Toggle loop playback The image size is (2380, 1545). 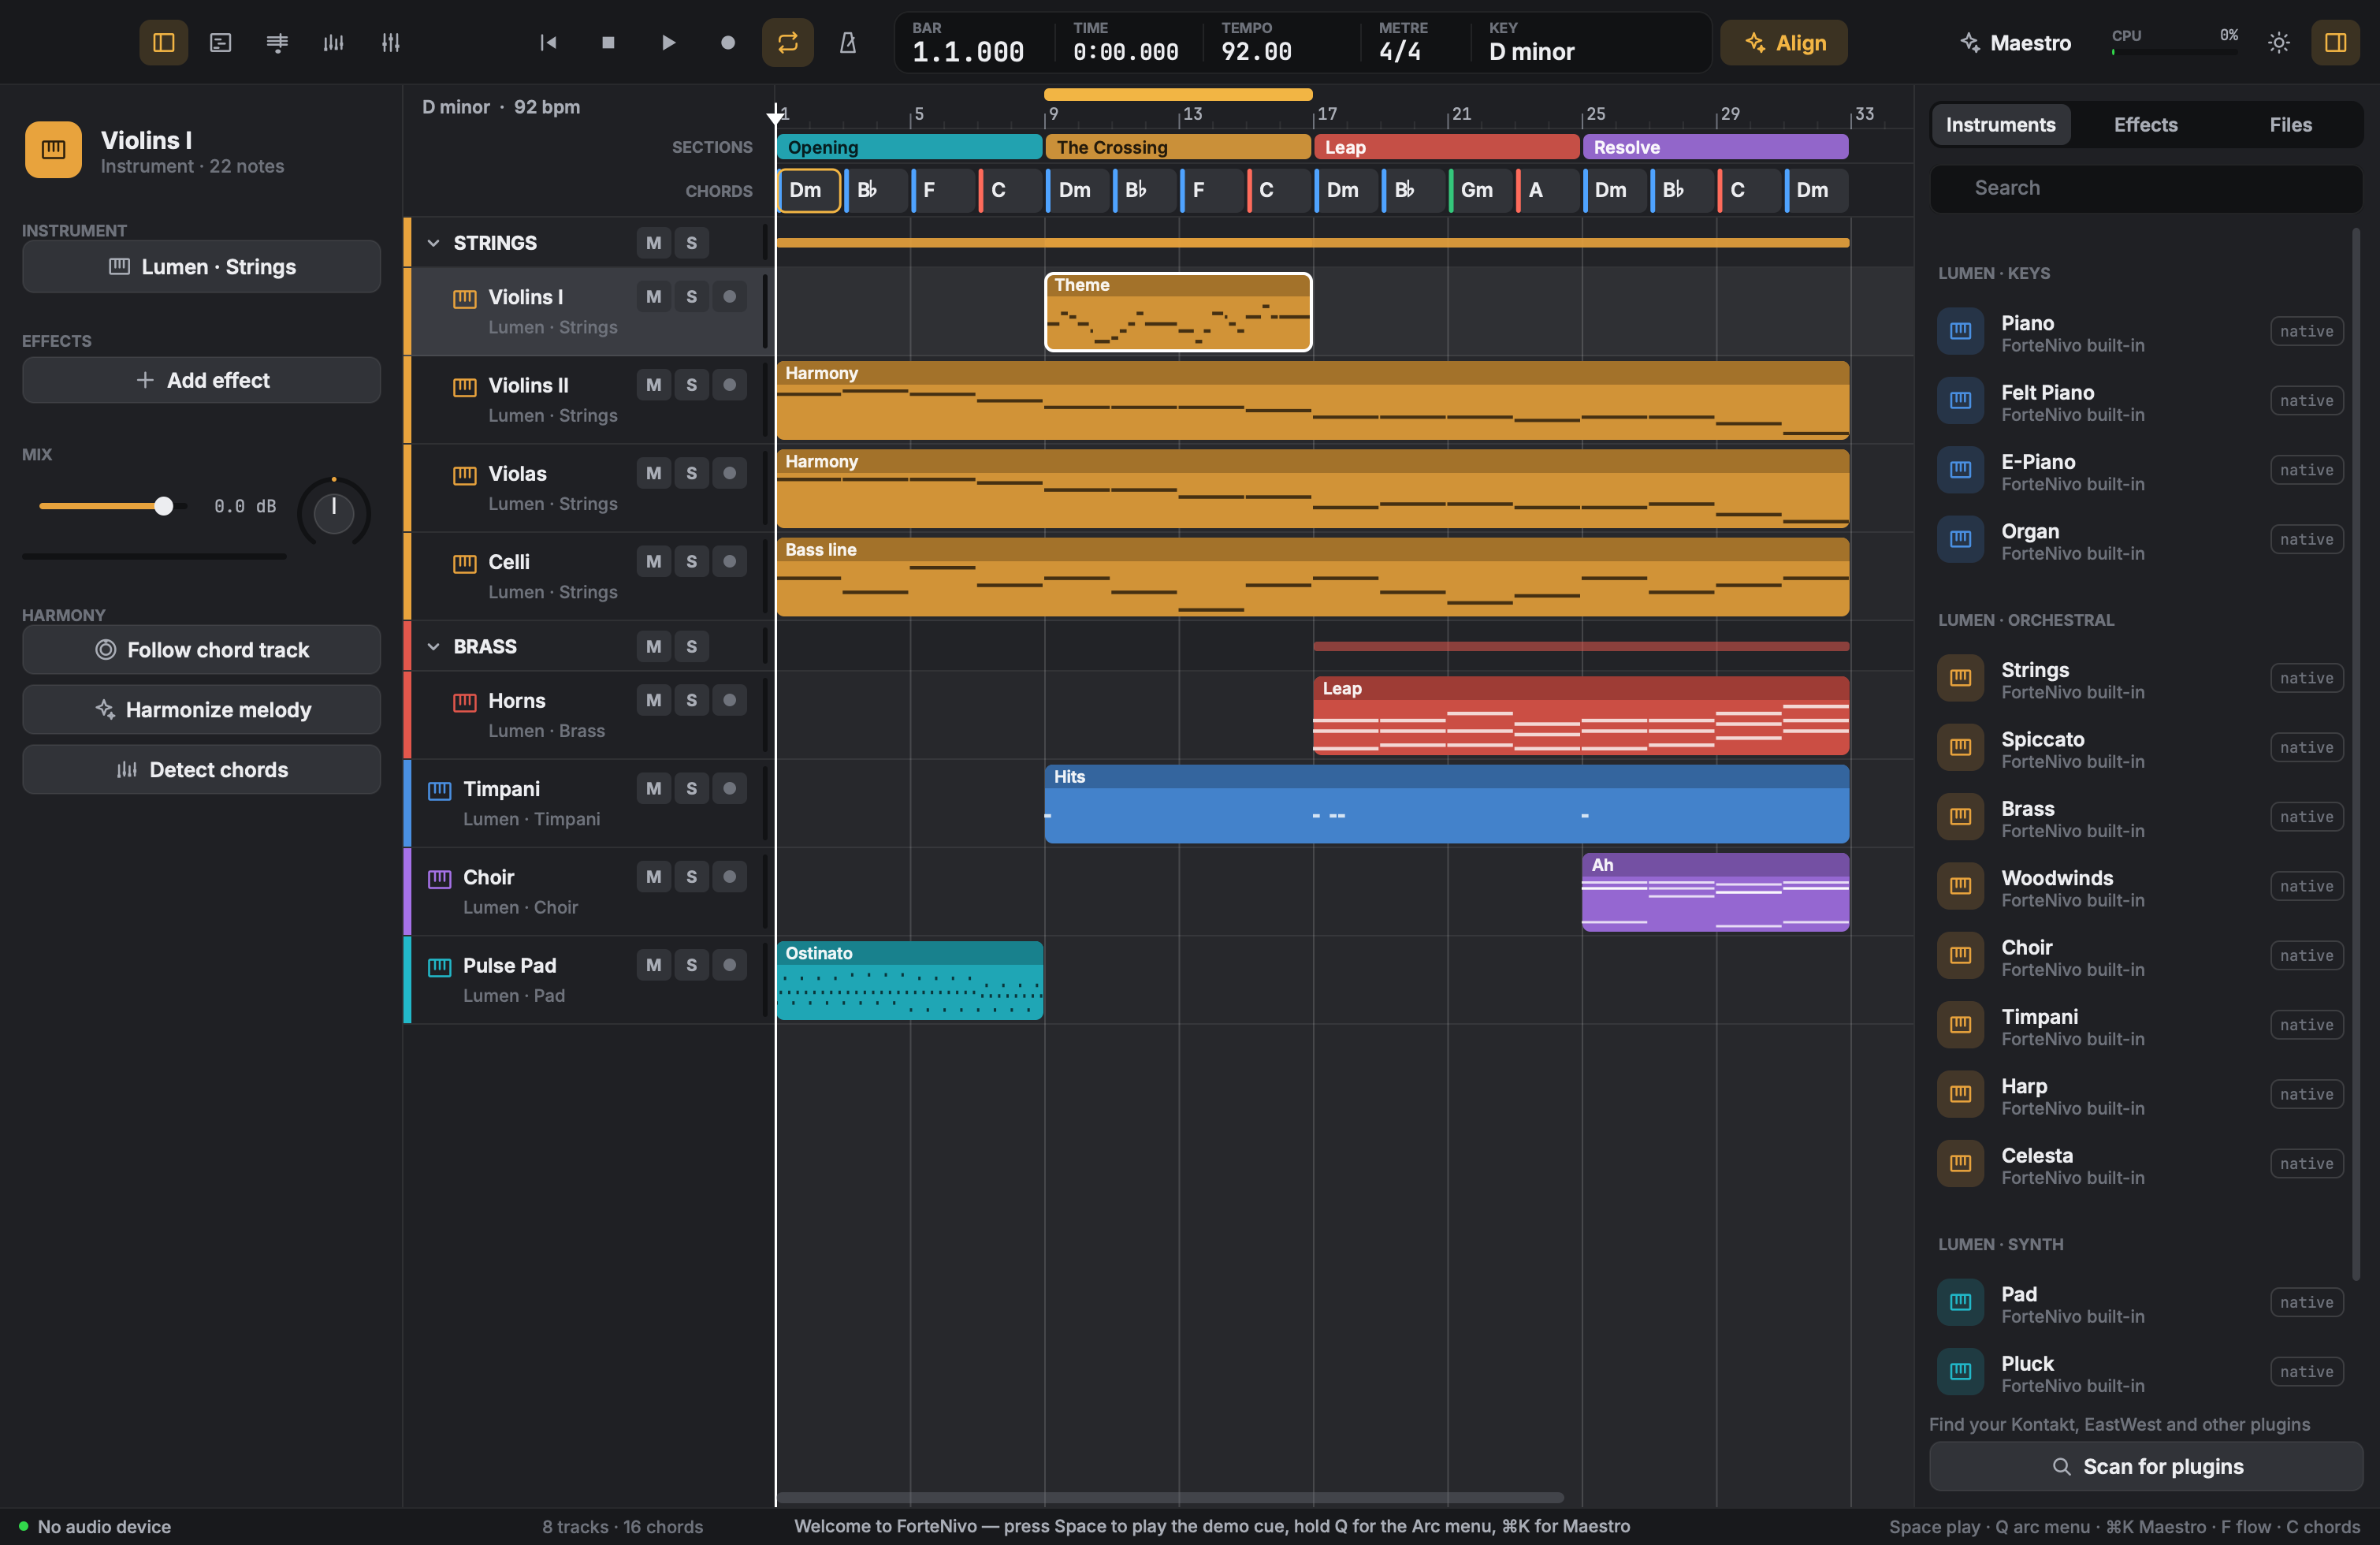click(788, 42)
